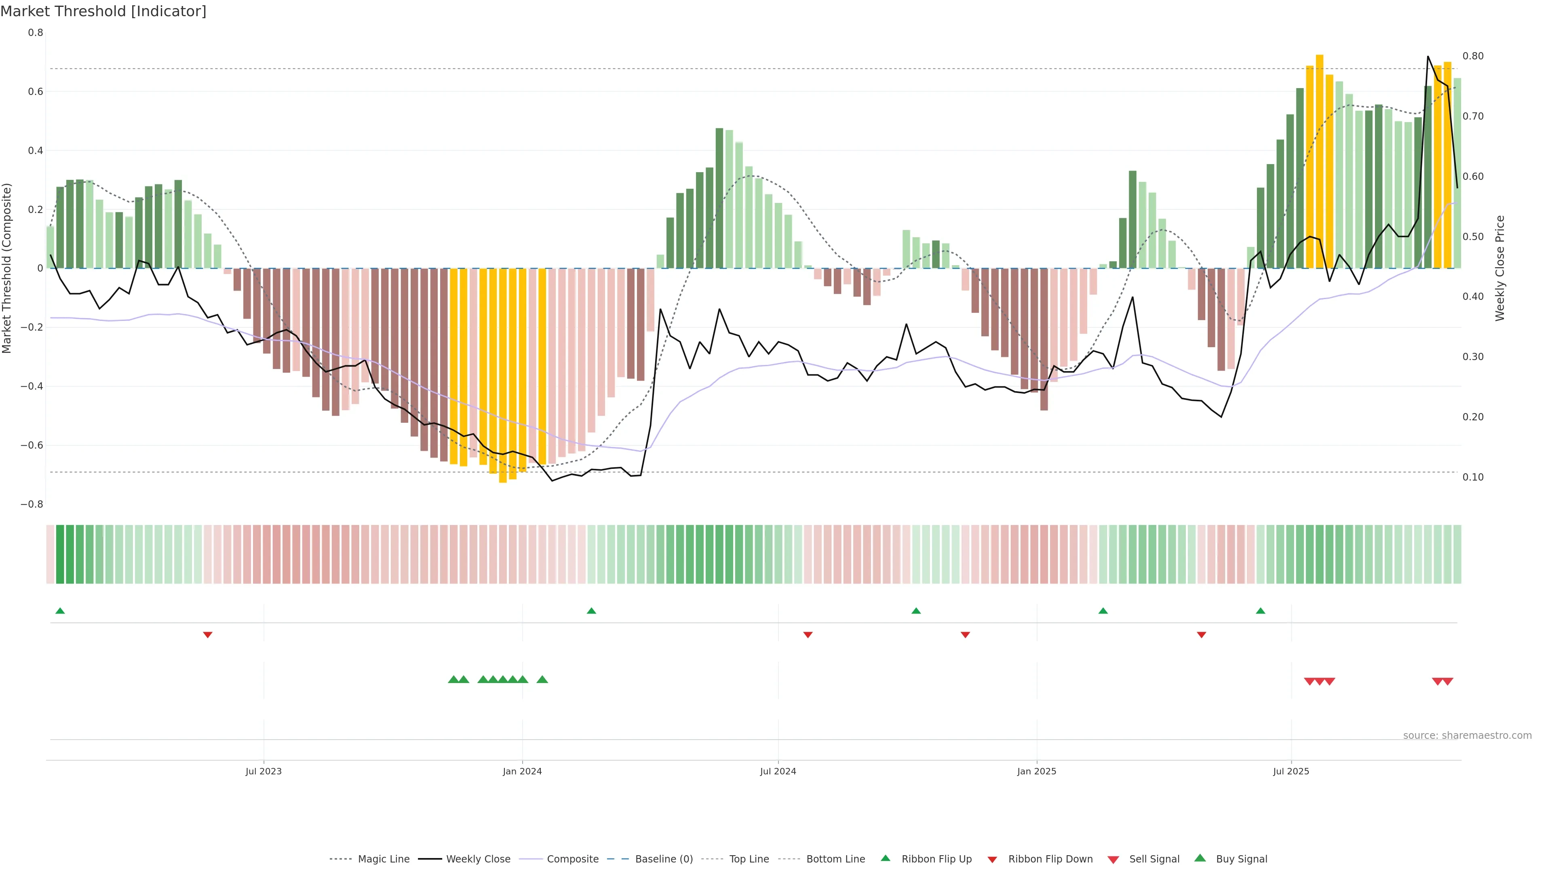The image size is (1552, 873).
Task: Click the Jul 2025 x-axis label
Action: pos(1291,771)
